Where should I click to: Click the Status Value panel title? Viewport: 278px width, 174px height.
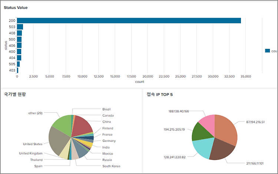pyautogui.click(x=16, y=8)
